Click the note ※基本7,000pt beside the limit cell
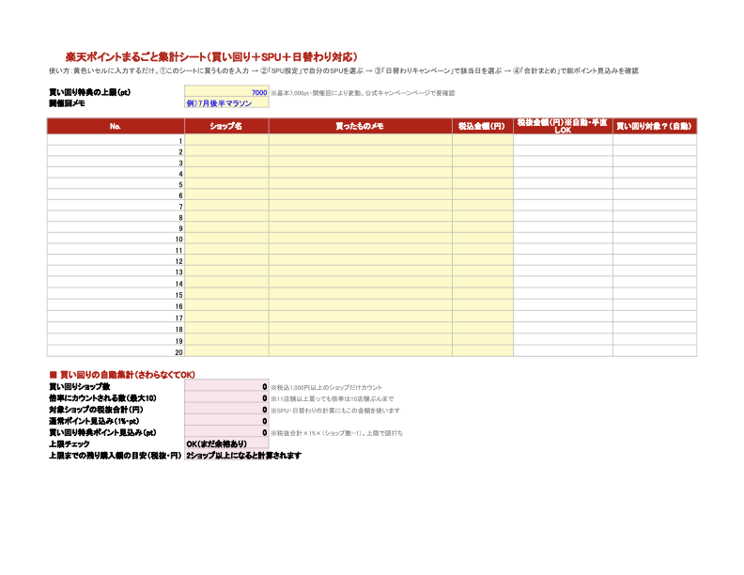The width and height of the screenshot is (744, 575). pyautogui.click(x=363, y=93)
